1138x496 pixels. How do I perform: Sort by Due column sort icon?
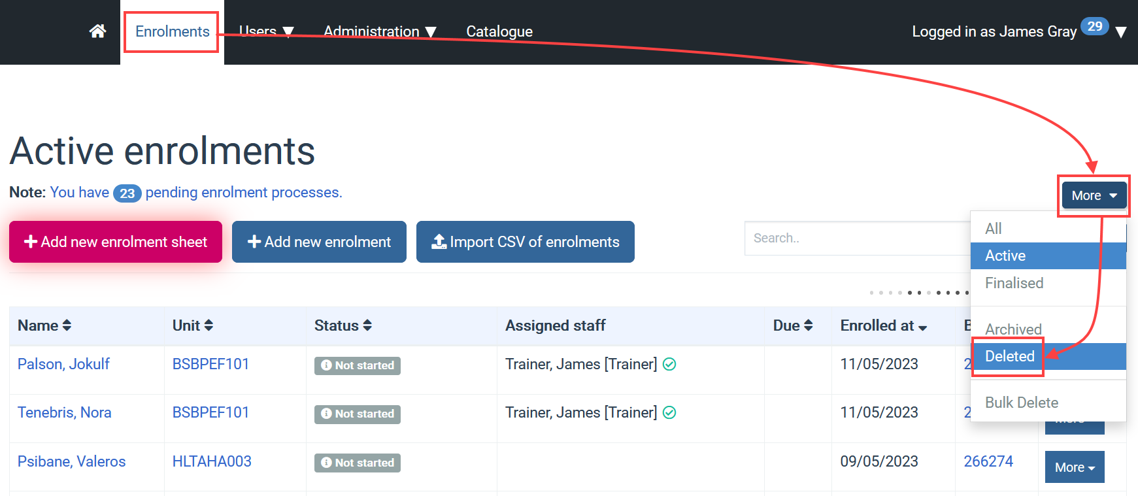pyautogui.click(x=809, y=325)
